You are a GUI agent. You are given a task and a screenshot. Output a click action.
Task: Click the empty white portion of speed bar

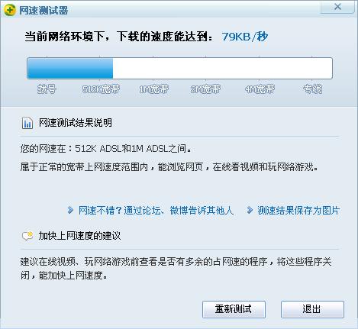click(222, 68)
